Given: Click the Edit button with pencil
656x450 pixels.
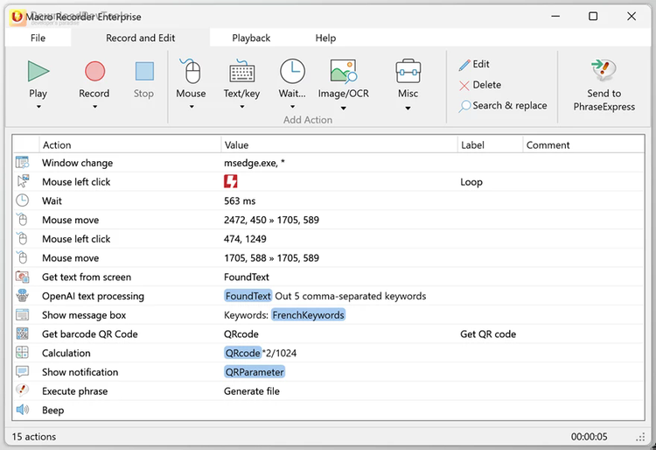Looking at the screenshot, I should (474, 64).
